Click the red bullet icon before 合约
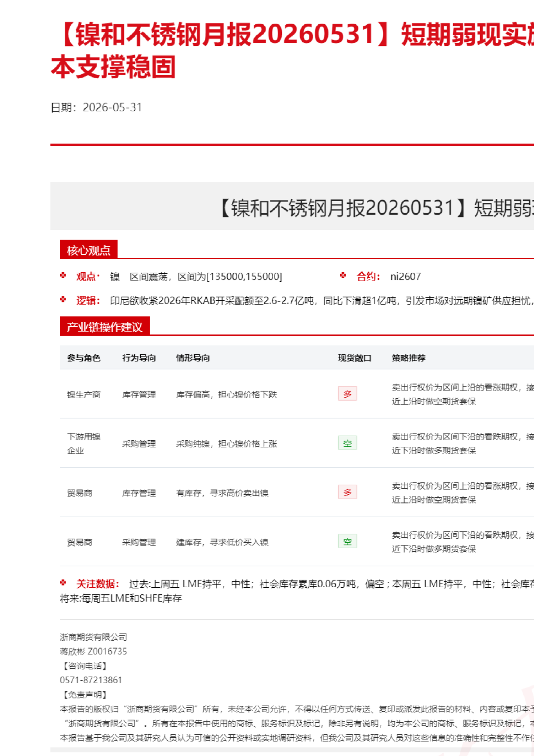This screenshot has height=756, width=534. (x=343, y=275)
